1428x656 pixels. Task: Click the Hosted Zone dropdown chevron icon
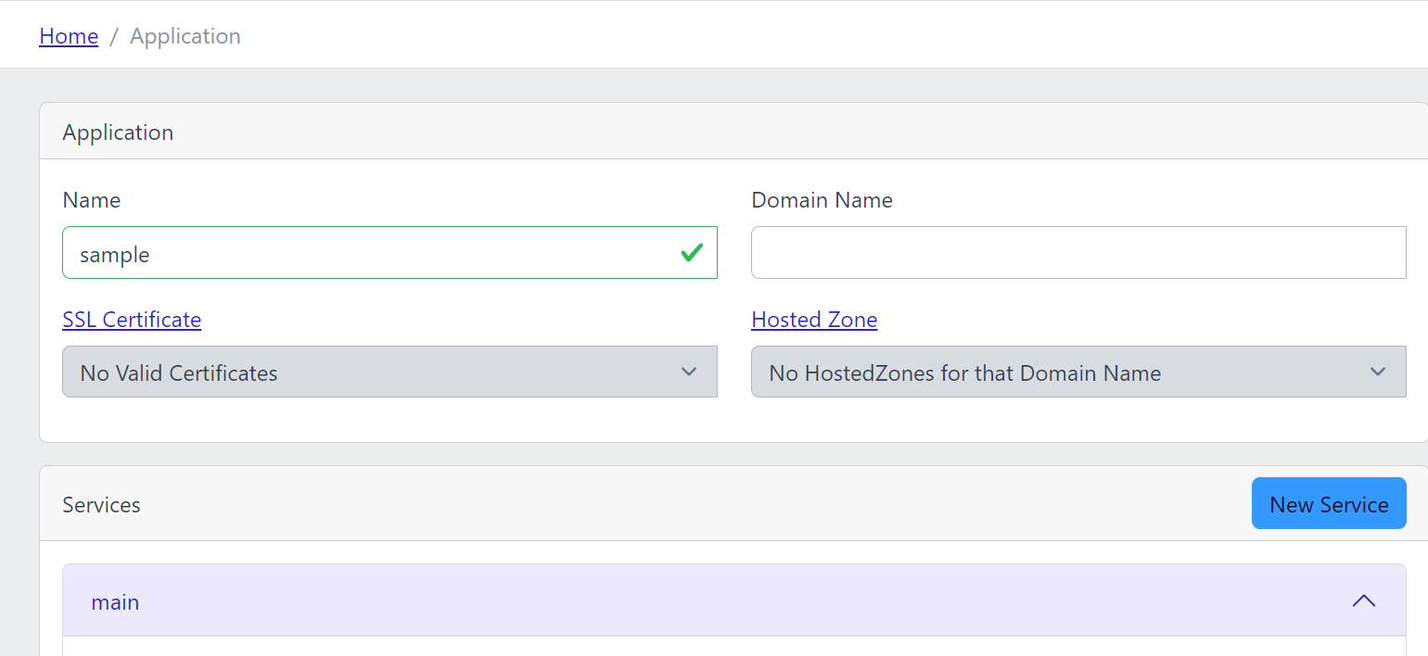pyautogui.click(x=1378, y=372)
